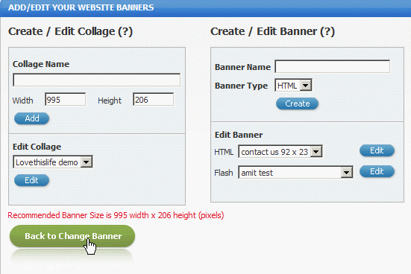The height and width of the screenshot is (274, 411).
Task: Click the Add collage button
Action: pos(32,118)
